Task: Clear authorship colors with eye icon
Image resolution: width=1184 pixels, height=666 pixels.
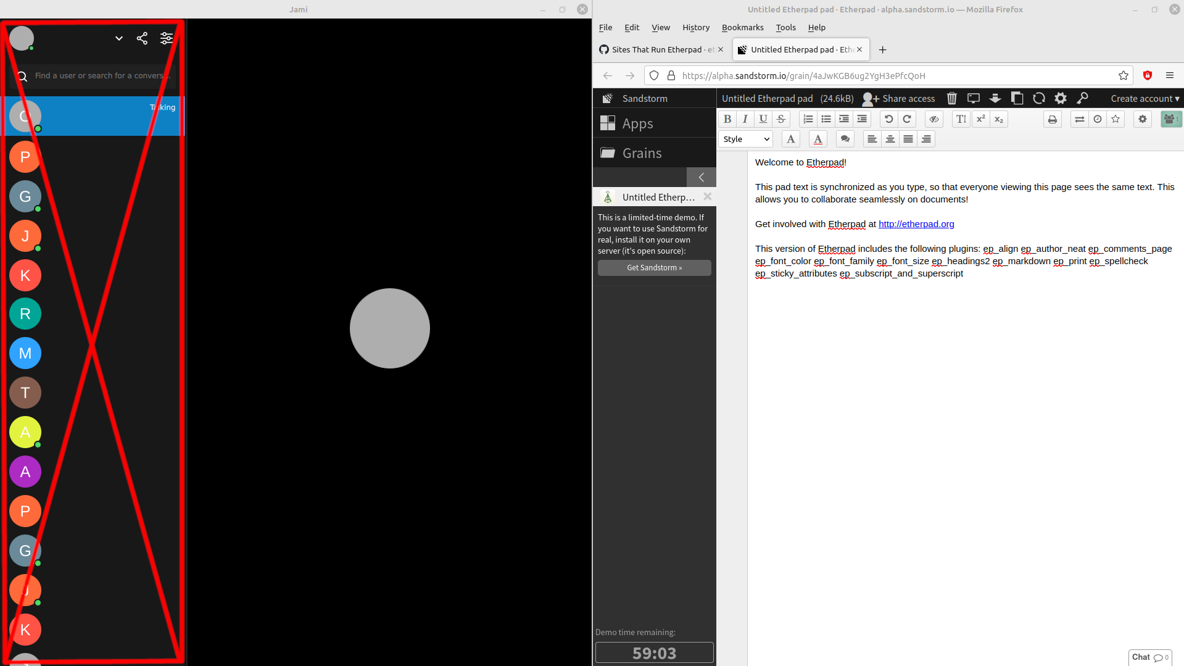Action: pos(934,119)
